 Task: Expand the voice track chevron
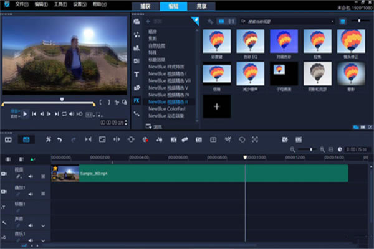(x=43, y=225)
